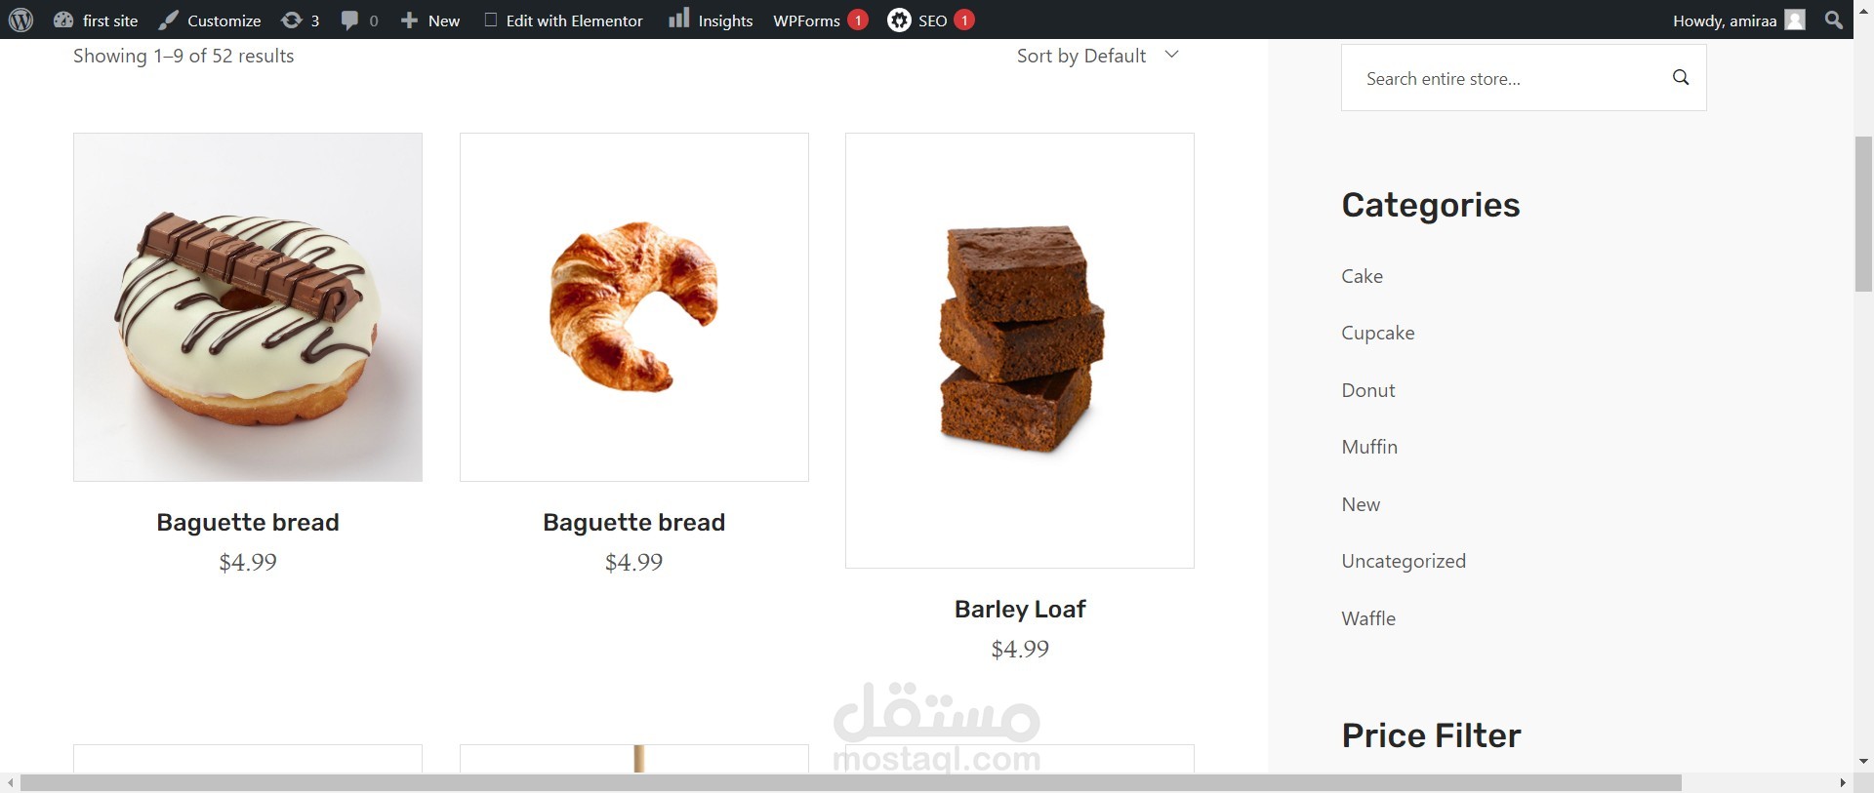Click the SEO gear icon

(x=899, y=20)
